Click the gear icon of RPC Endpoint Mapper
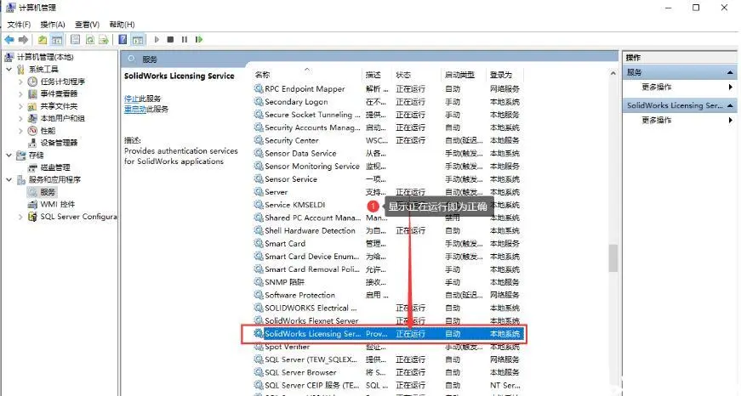This screenshot has height=396, width=741. tap(259, 88)
